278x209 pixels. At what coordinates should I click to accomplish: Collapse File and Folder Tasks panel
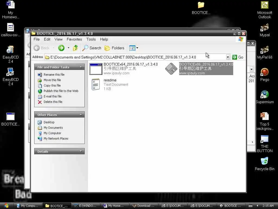[81, 67]
